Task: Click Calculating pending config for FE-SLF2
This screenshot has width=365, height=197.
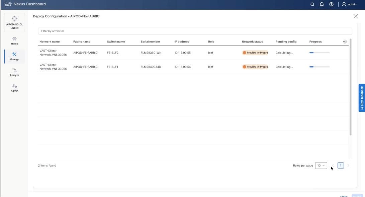Action: 284,53
